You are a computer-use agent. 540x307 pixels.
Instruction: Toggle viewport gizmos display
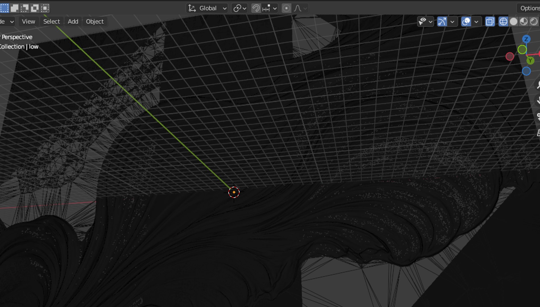(442, 22)
